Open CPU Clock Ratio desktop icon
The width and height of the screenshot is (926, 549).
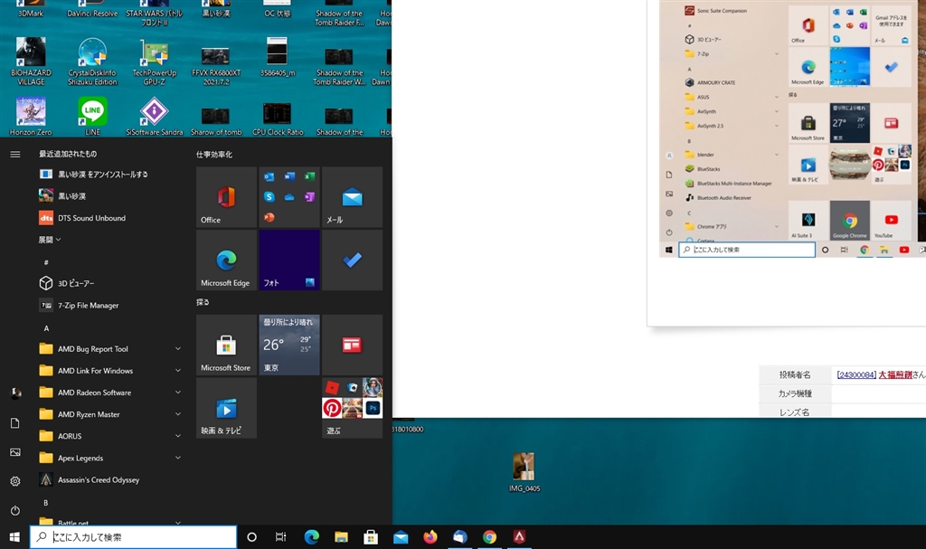(278, 118)
